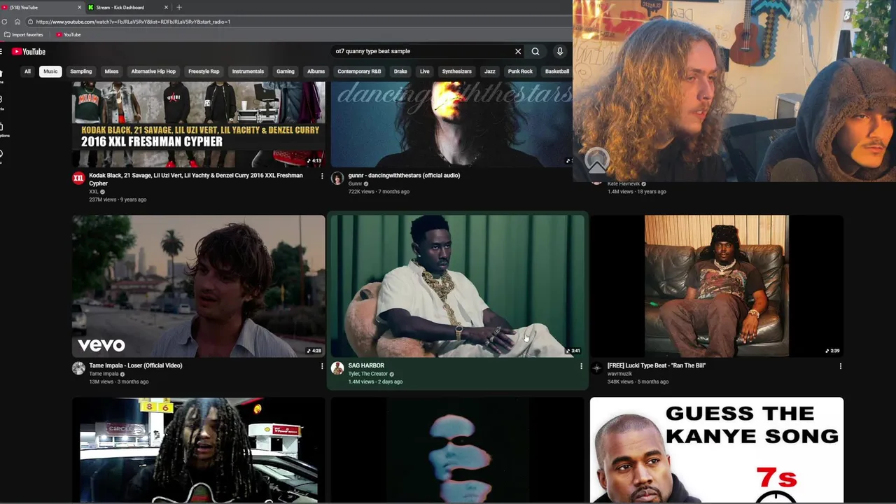The image size is (896, 504).
Task: Start voice search with the microphone
Action: (560, 51)
